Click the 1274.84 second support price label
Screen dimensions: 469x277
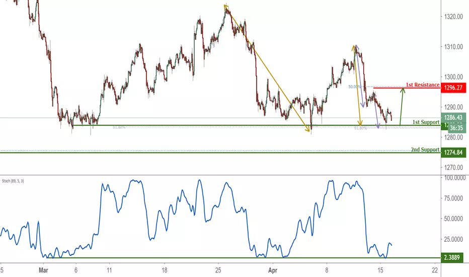click(453, 153)
